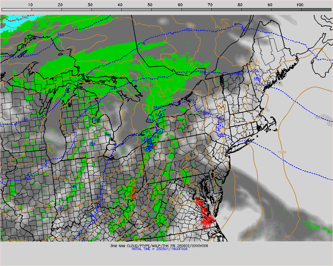Pick the scale segment between 50 and 60
Viewport: 333px width, 266px height.
166,9
